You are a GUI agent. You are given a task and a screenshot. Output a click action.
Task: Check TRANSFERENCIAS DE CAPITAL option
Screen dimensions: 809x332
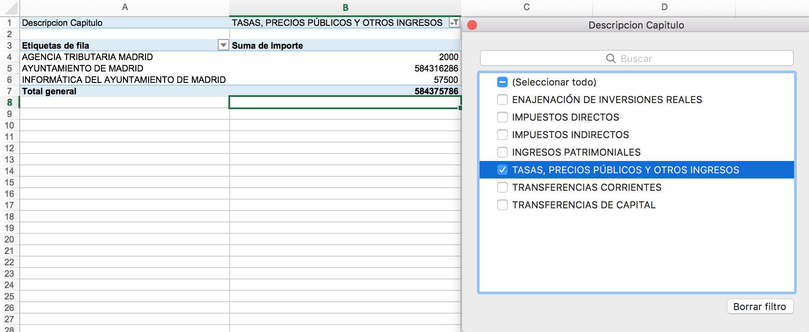(502, 205)
